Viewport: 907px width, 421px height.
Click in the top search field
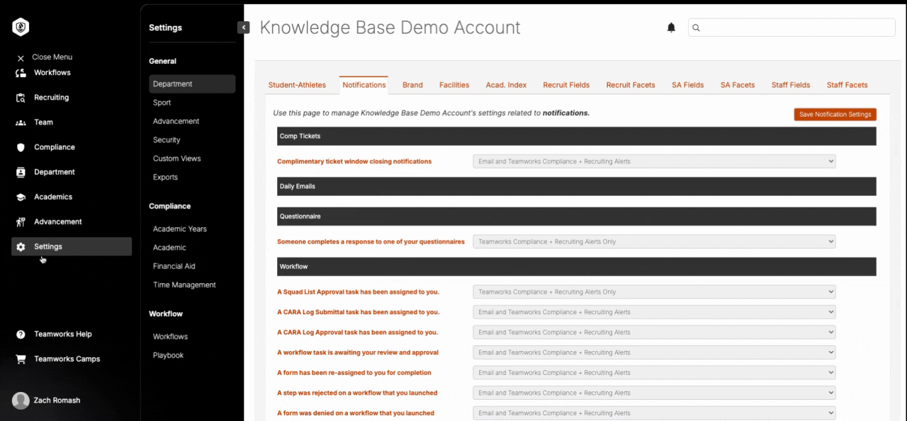pos(791,28)
